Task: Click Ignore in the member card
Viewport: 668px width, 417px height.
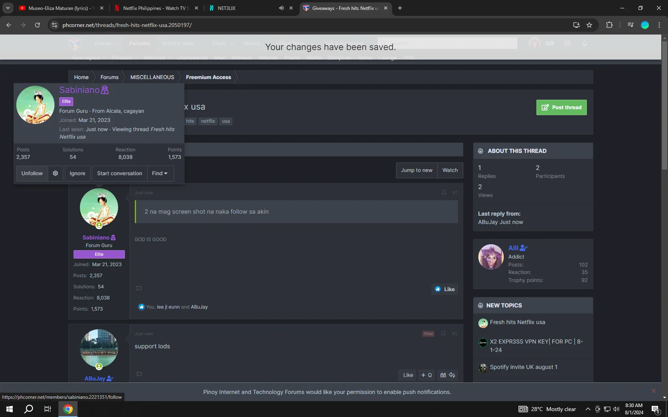Action: pyautogui.click(x=78, y=173)
